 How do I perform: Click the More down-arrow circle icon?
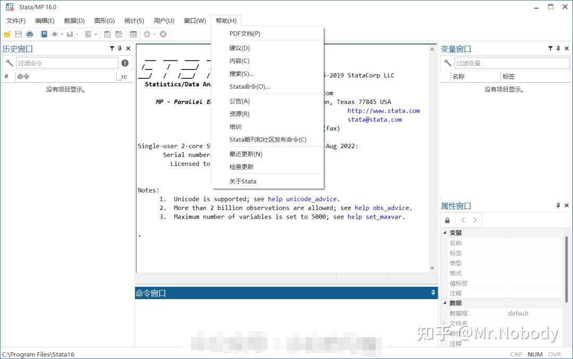(x=147, y=34)
